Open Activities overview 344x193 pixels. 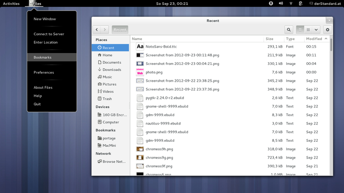coord(11,4)
